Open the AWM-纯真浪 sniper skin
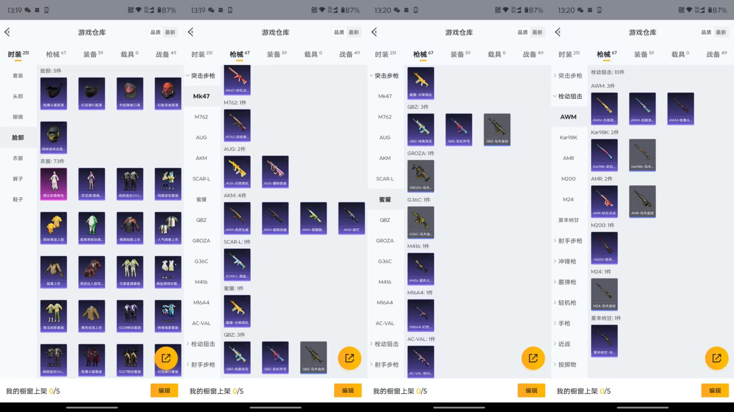The width and height of the screenshot is (734, 412). (642, 109)
